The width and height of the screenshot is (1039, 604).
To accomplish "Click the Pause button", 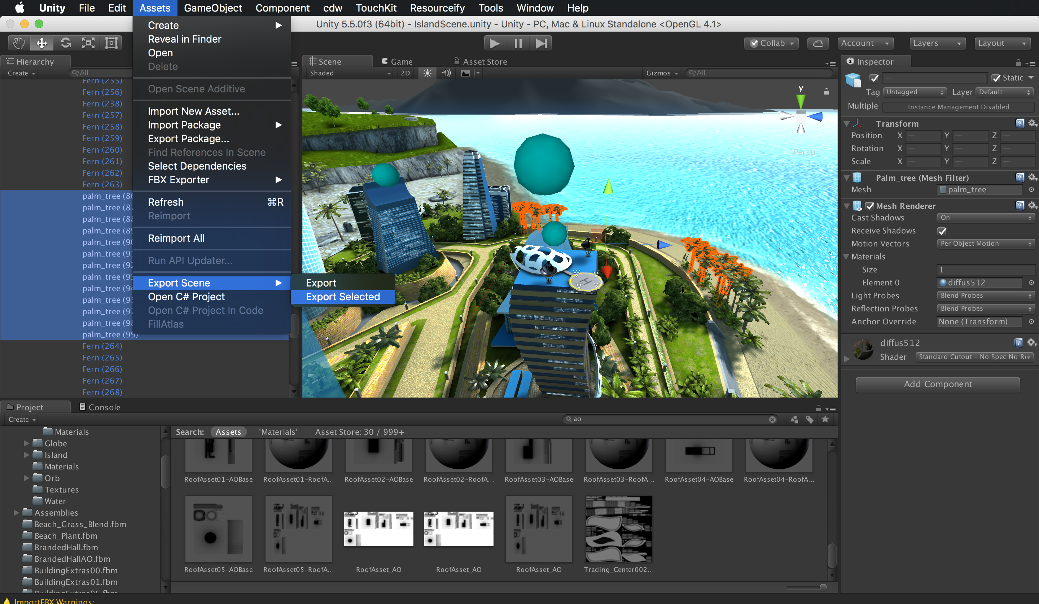I will point(518,43).
